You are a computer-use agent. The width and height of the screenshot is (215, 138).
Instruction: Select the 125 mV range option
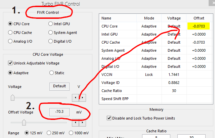coord(27,133)
